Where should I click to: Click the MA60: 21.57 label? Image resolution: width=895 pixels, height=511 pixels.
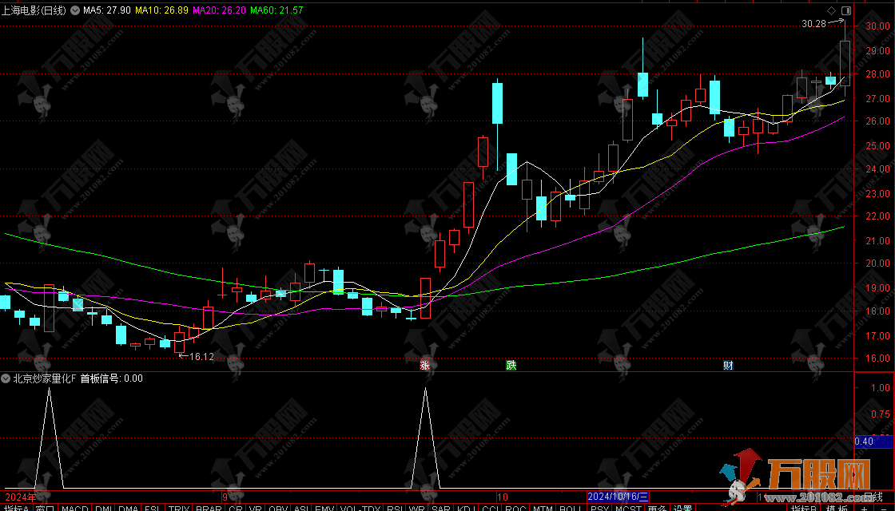pos(276,10)
